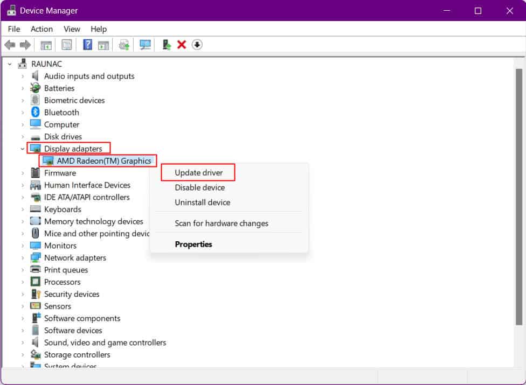Choose Disable device from context menu
The width and height of the screenshot is (526, 385).
[199, 187]
